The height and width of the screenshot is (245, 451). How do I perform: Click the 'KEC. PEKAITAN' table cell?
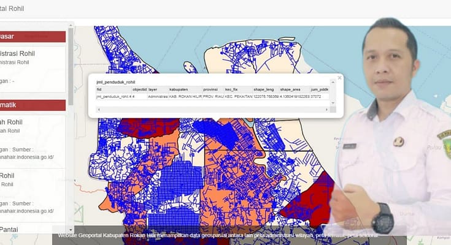tap(238, 96)
